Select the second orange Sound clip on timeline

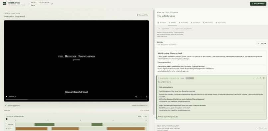(x=65, y=129)
